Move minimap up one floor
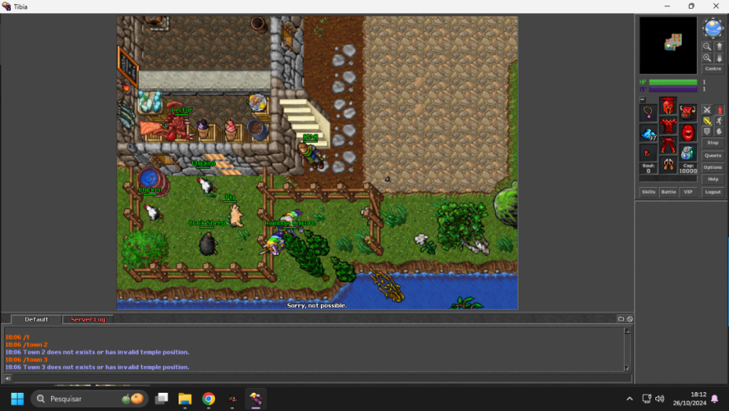729x411 pixels. (720, 46)
